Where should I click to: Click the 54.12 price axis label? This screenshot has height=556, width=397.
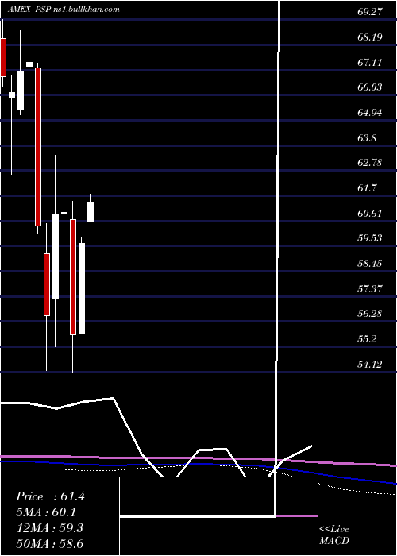[370, 364]
